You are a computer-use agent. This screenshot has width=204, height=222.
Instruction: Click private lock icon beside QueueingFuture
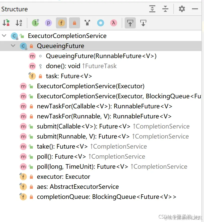[31, 46]
